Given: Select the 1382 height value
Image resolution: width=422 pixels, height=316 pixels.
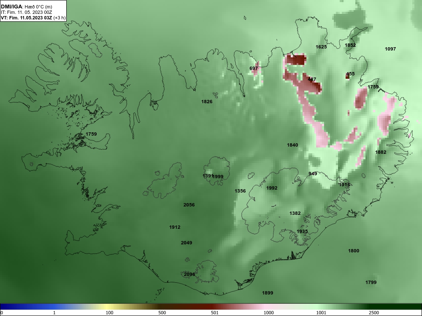Looking at the screenshot, I should 295,213.
